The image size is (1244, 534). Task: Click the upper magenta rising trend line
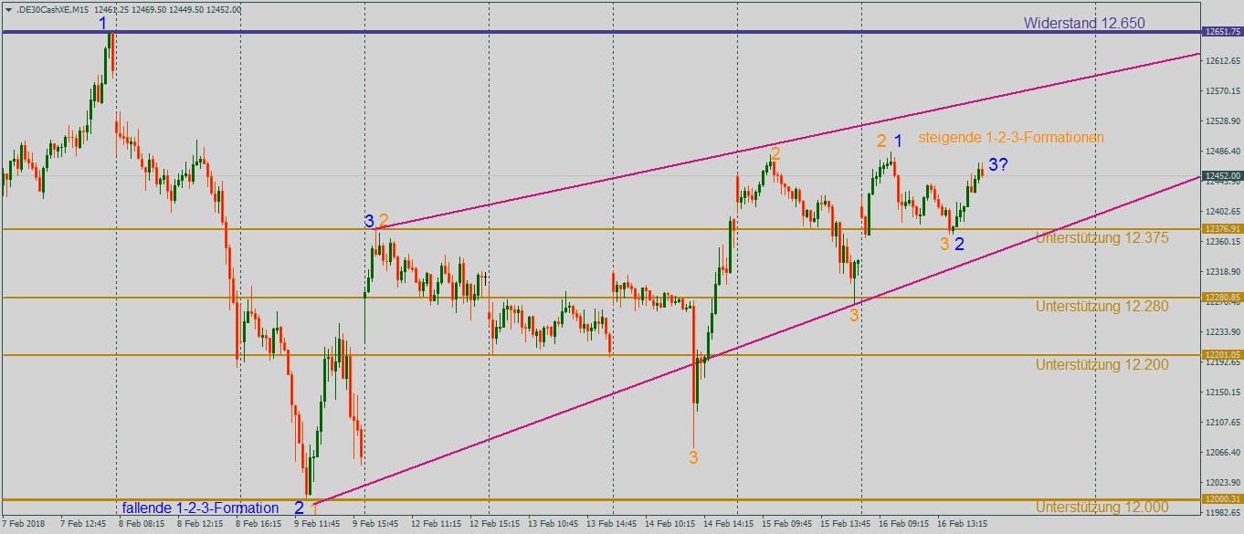785,141
